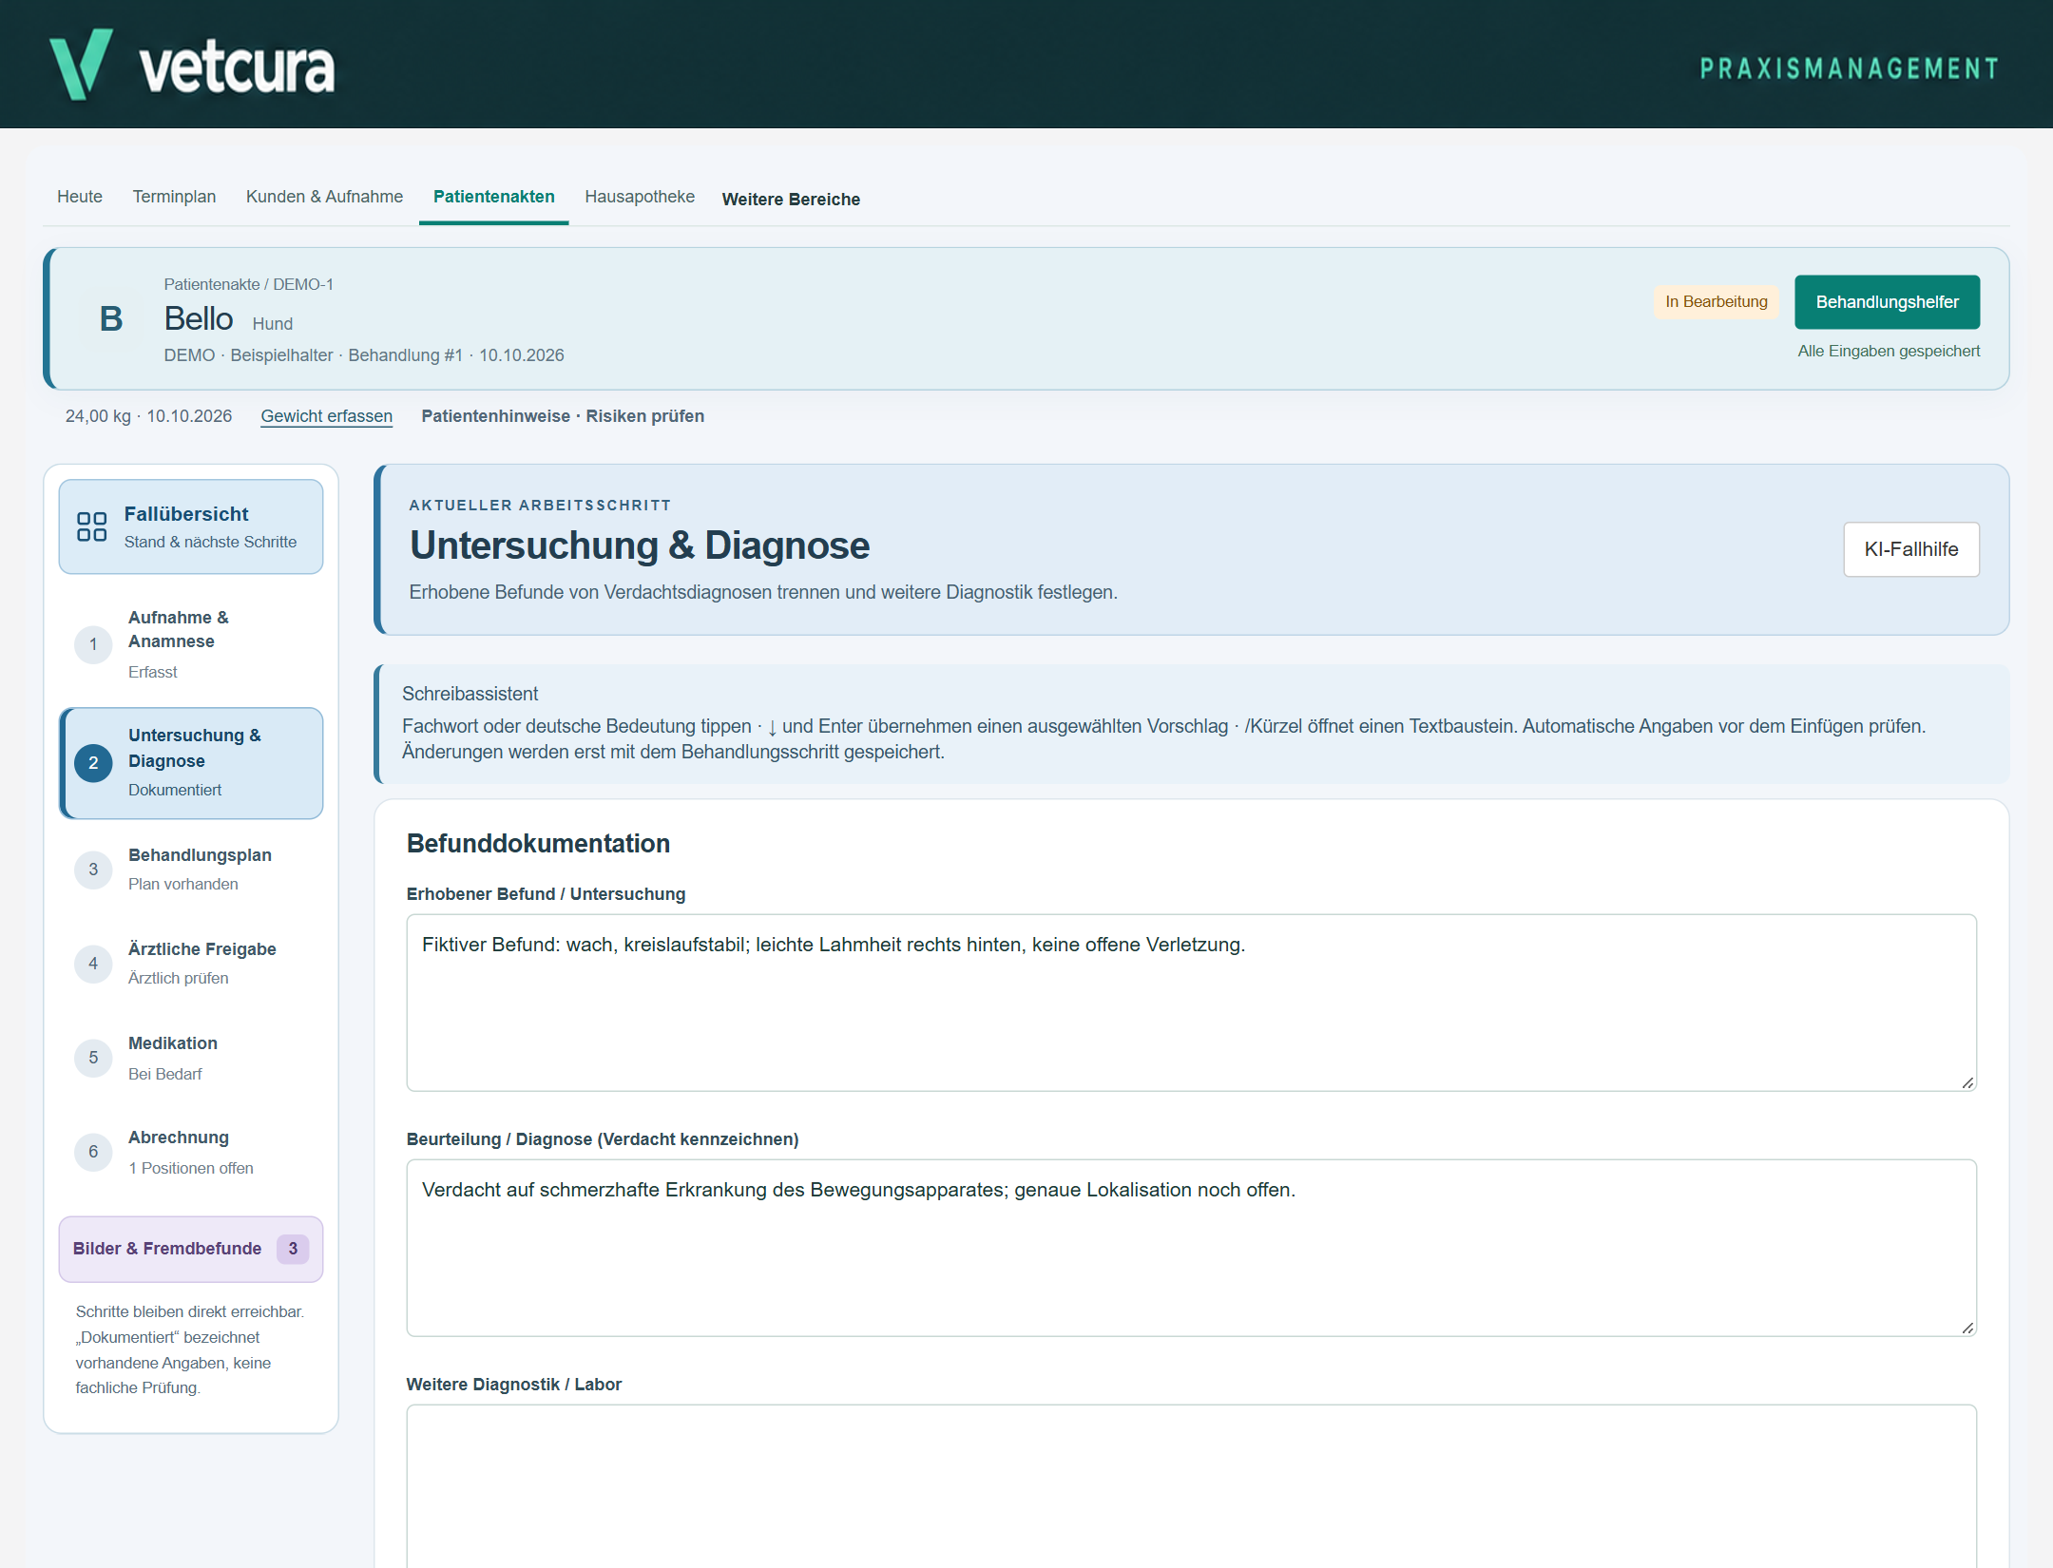
Task: Click into Erhobener Befund / Untersuchung field
Action: tap(1192, 1003)
